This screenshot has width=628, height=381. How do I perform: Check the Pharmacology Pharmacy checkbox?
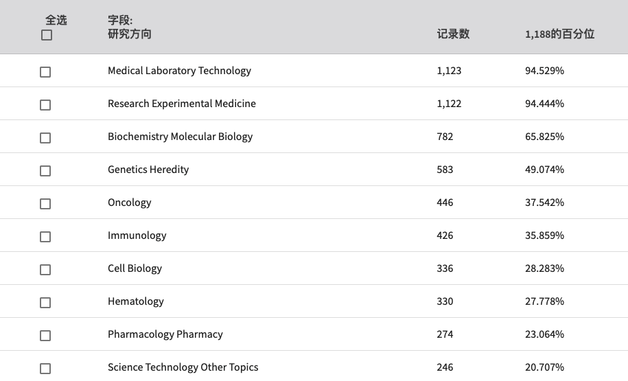click(45, 335)
